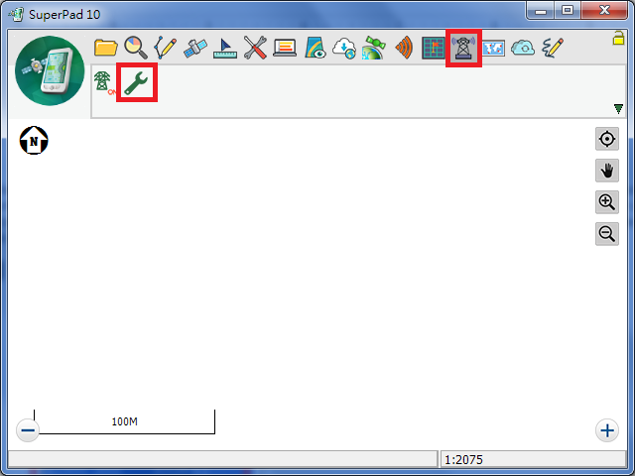Open the grid with flag icon
The width and height of the screenshot is (635, 476).
434,48
